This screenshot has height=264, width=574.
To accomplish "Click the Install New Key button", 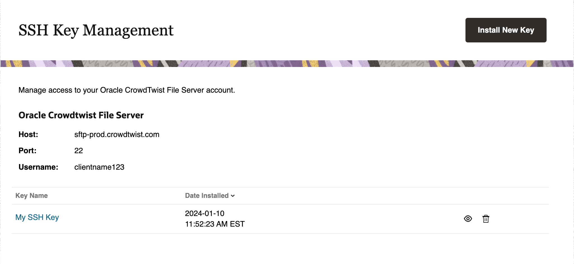I will (506, 30).
